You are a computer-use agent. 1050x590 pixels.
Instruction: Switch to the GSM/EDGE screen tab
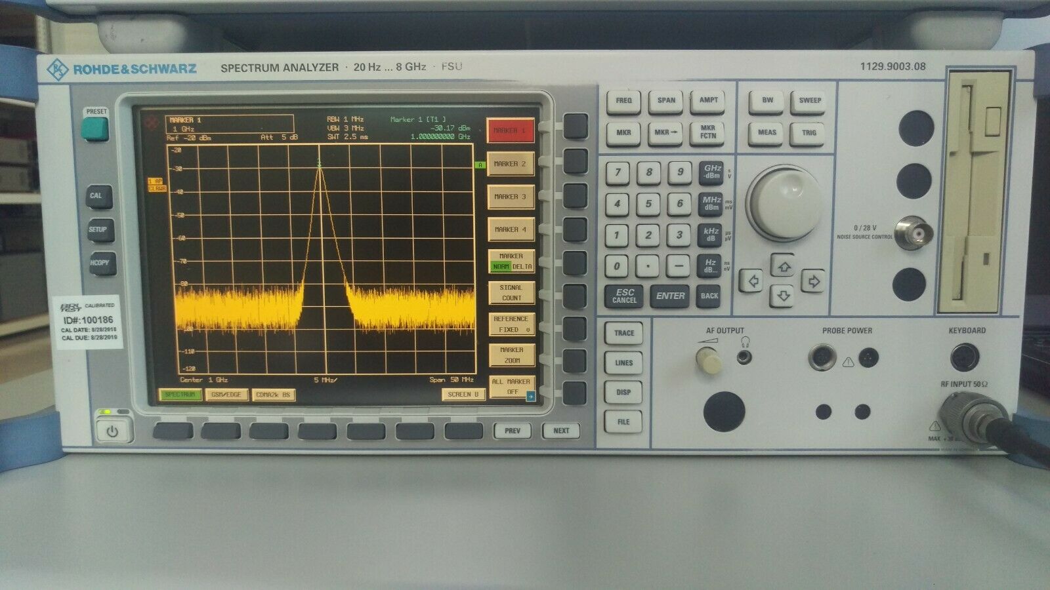(226, 395)
